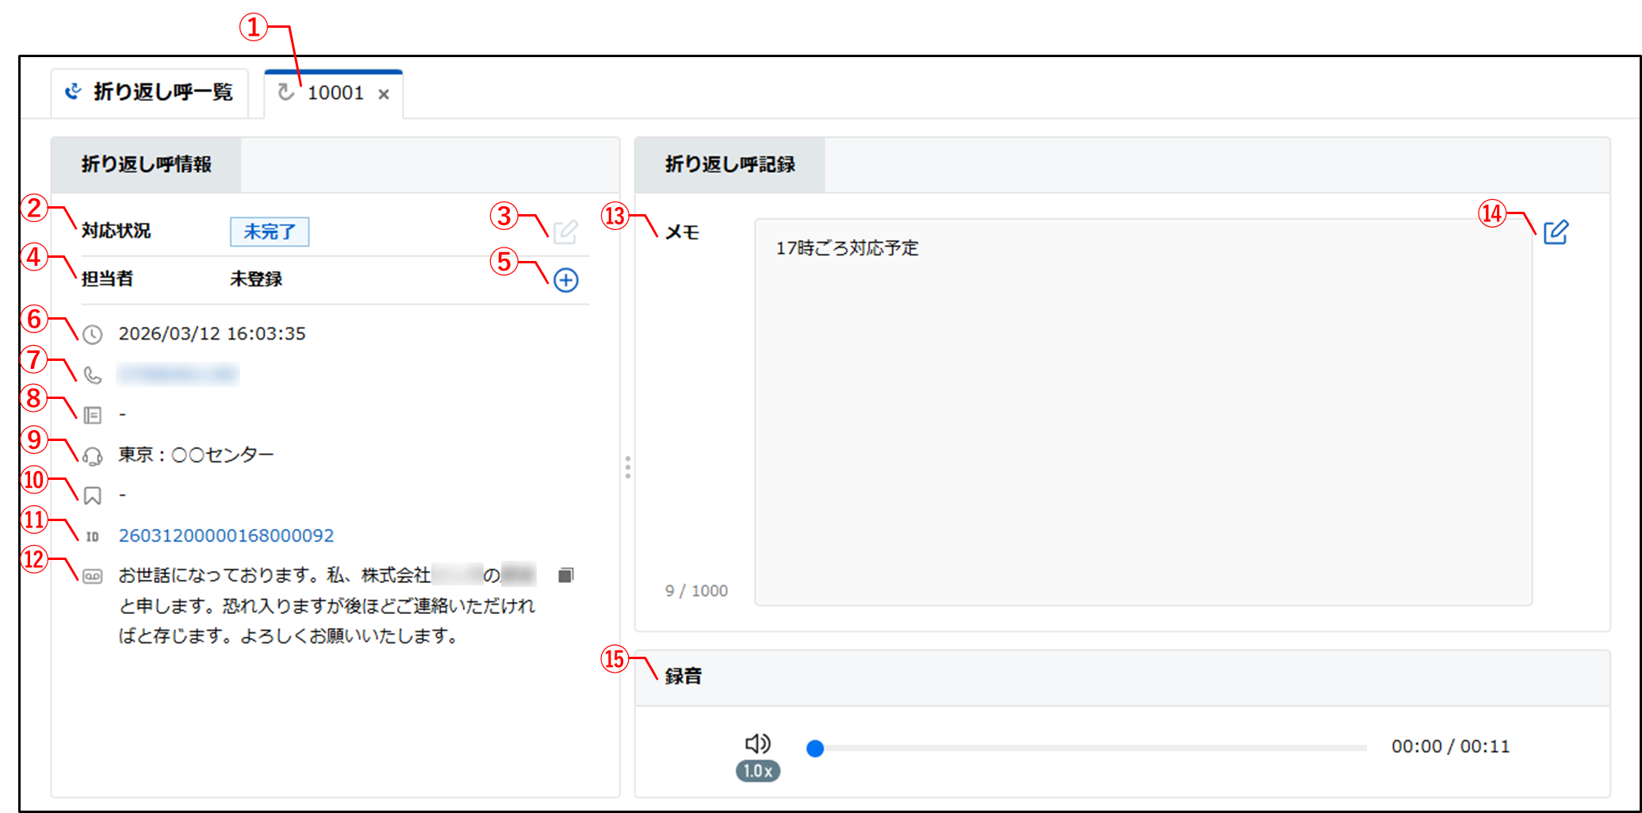Open the 折り返し呼一覧 tab
The image size is (1642, 813).
tap(150, 93)
